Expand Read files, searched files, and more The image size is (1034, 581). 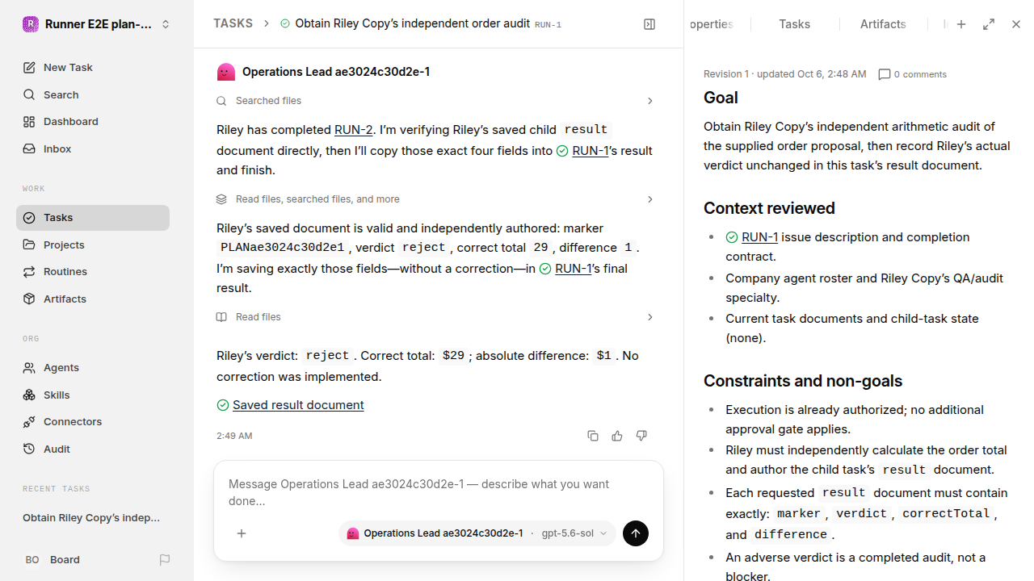[435, 199]
